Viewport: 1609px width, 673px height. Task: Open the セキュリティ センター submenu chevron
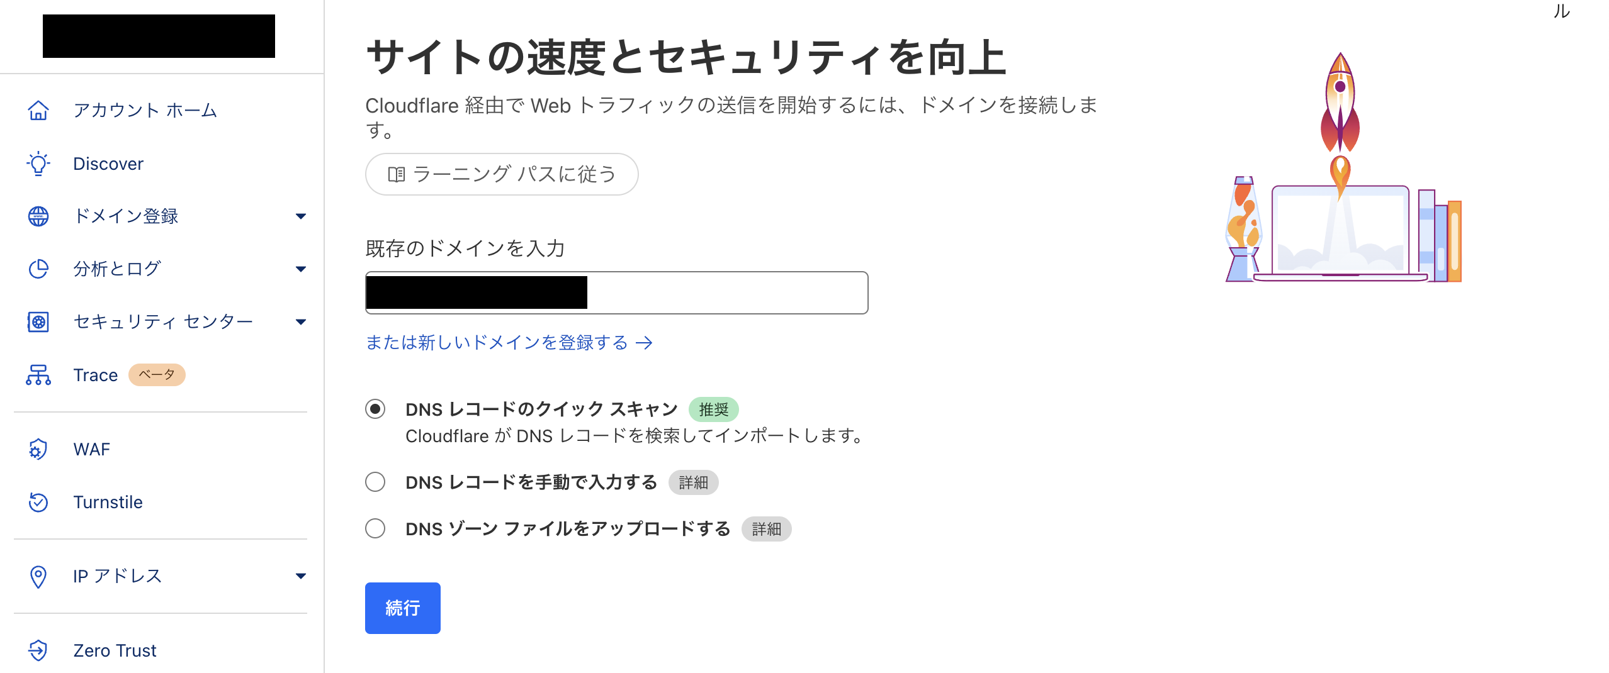pos(302,321)
